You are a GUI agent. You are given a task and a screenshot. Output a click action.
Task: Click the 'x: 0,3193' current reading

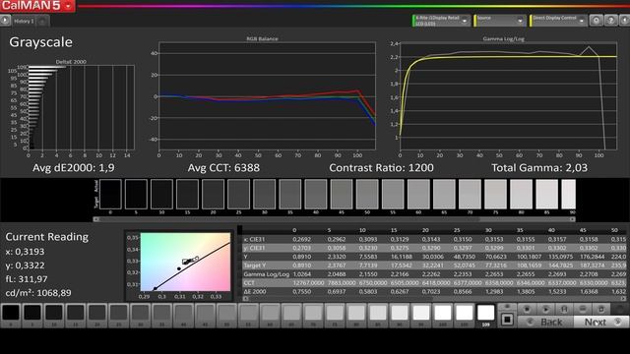25,252
